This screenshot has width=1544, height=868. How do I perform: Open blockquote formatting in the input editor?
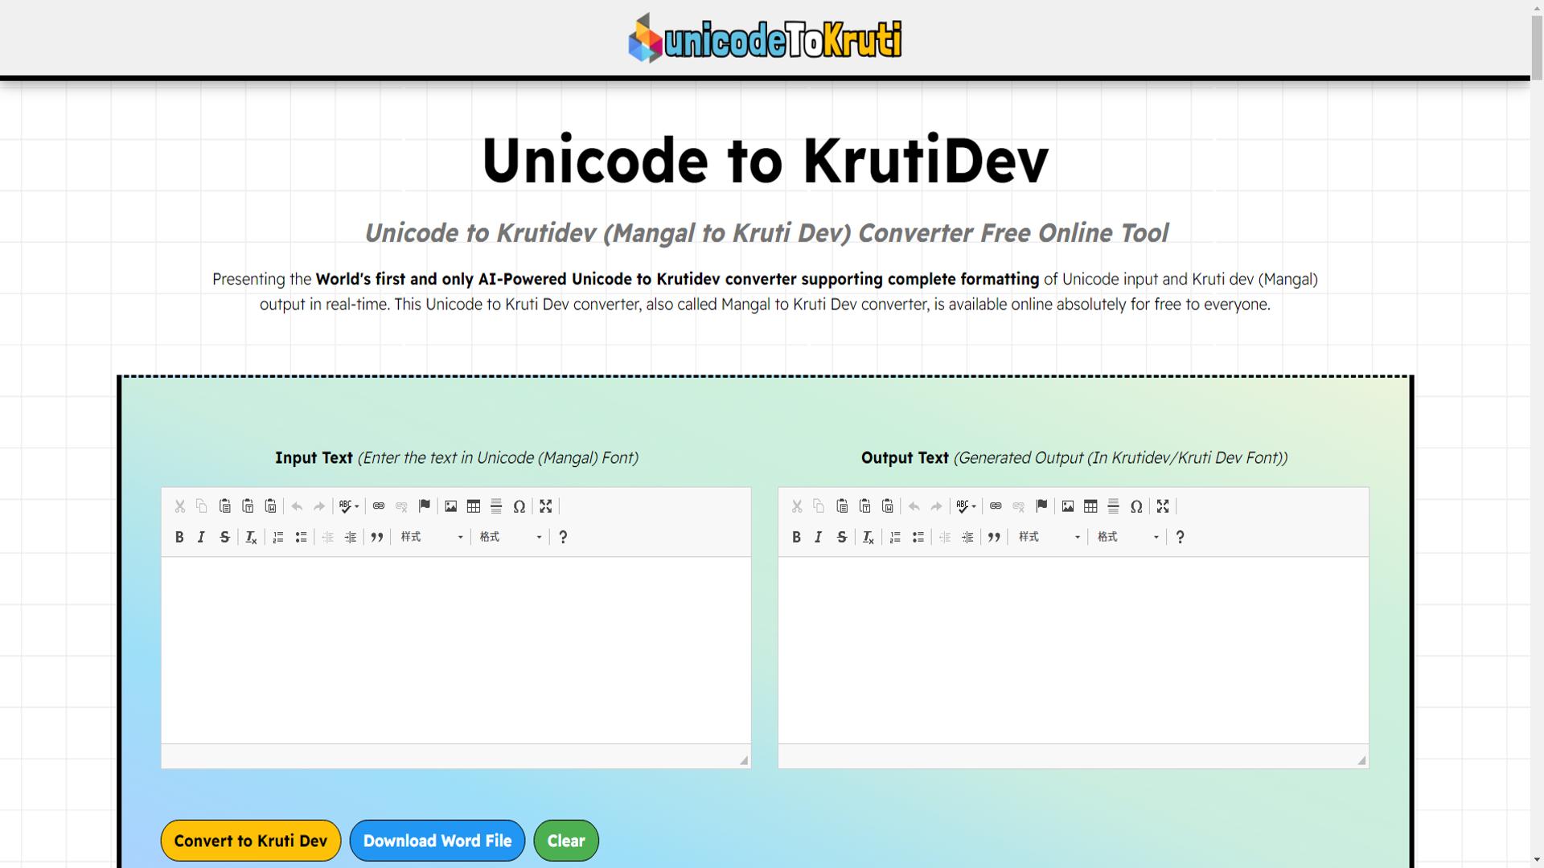coord(377,537)
